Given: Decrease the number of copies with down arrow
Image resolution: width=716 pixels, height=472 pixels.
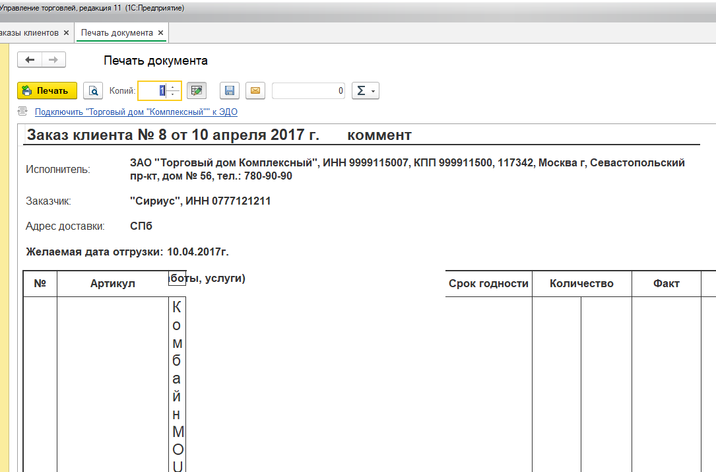Looking at the screenshot, I should 174,94.
